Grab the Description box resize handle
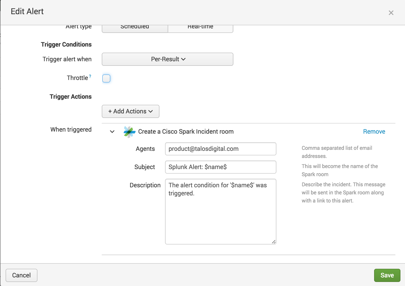 [274, 242]
